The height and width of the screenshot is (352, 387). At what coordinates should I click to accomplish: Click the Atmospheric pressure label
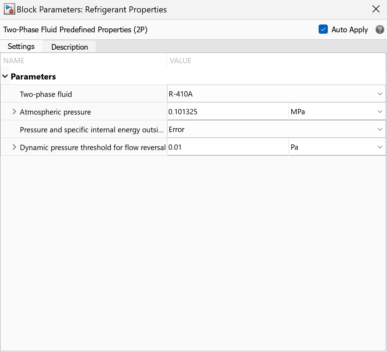click(x=55, y=112)
